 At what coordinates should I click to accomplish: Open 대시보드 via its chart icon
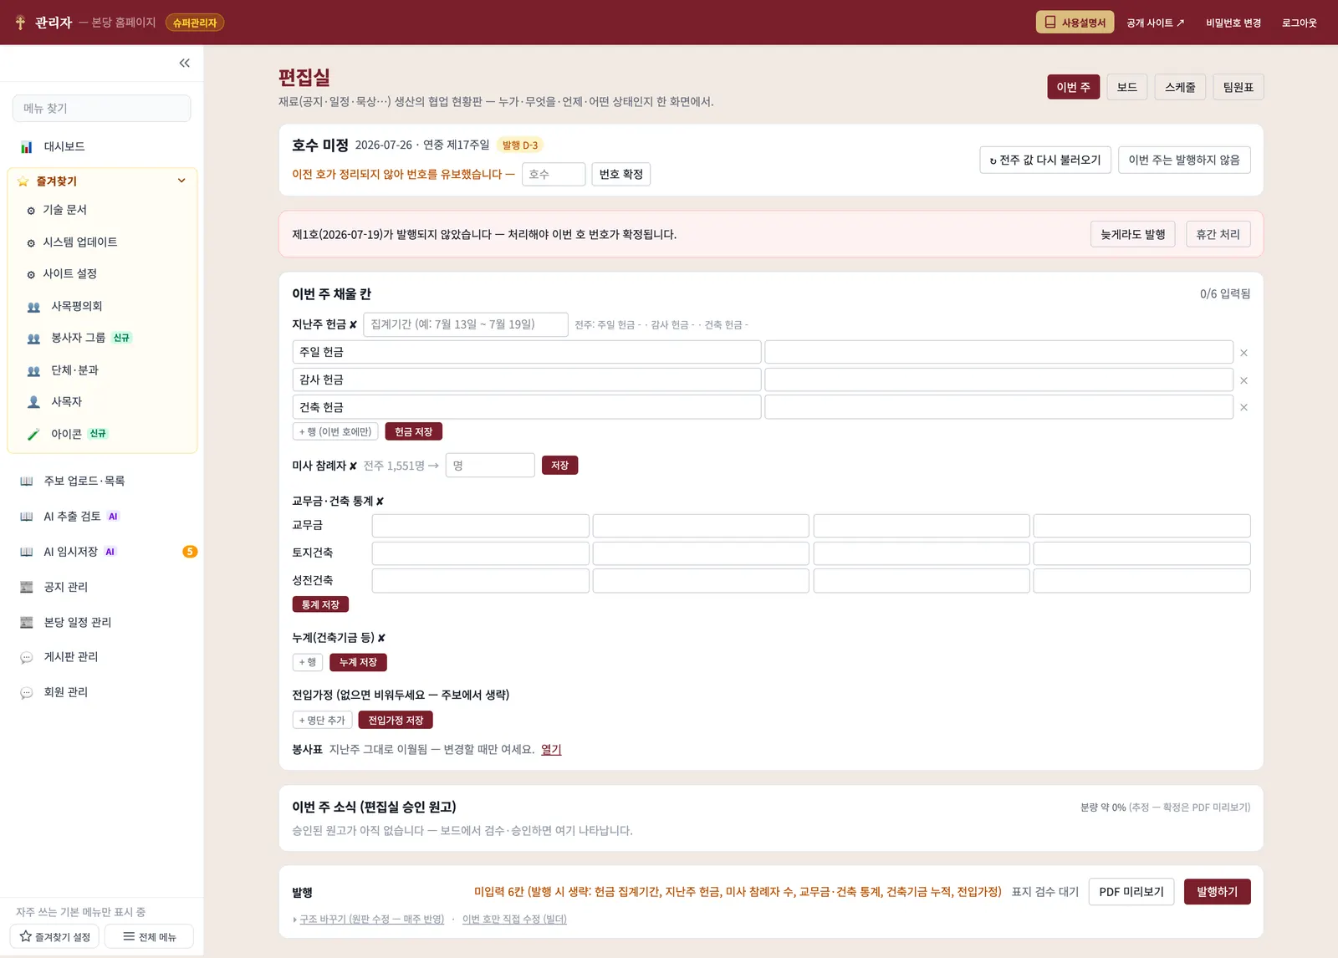coord(26,147)
